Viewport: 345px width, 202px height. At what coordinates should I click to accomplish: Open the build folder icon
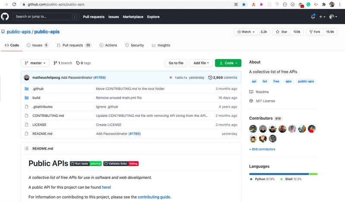coord(27,98)
